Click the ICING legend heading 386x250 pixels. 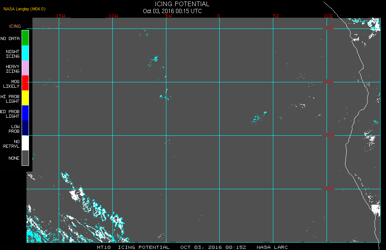click(15, 26)
